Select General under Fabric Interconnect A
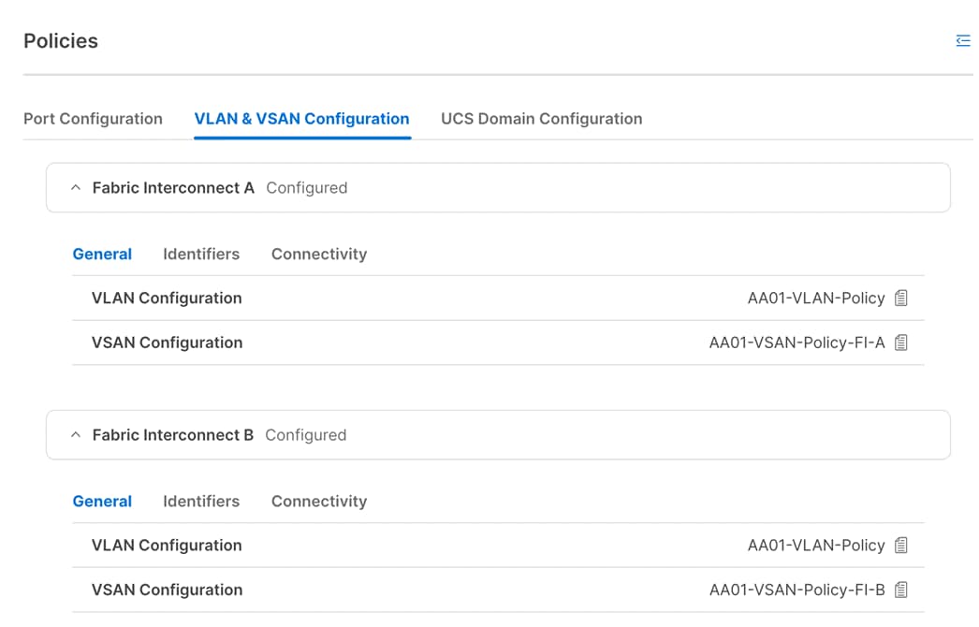This screenshot has width=979, height=627. click(102, 254)
